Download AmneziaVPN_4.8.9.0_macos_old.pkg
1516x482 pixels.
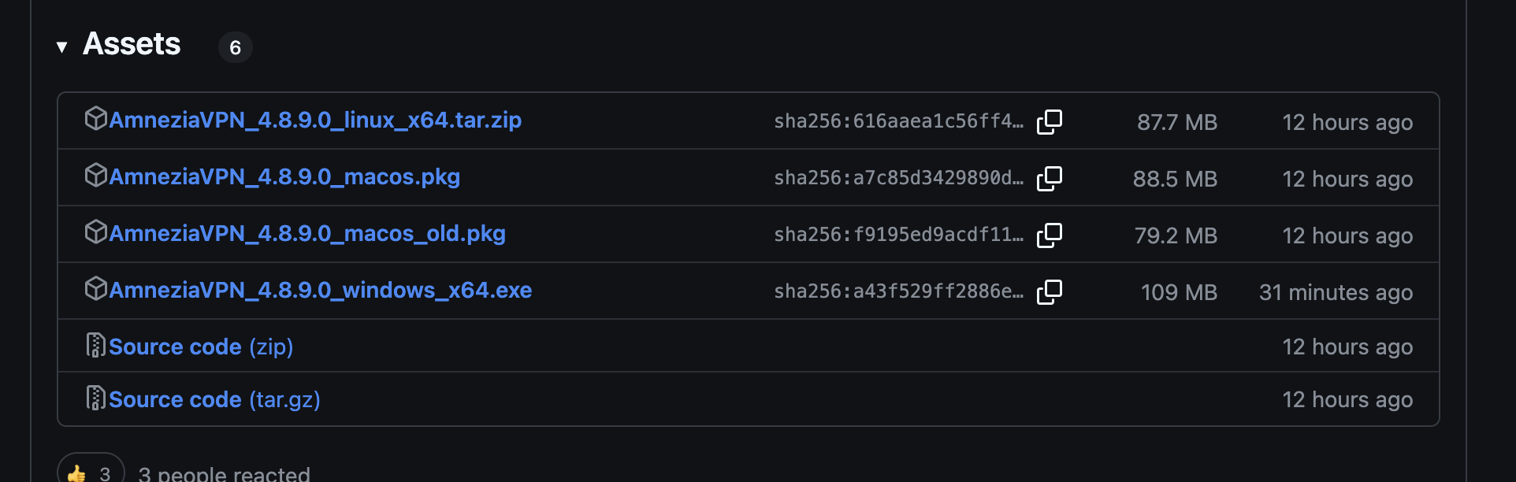click(x=307, y=234)
